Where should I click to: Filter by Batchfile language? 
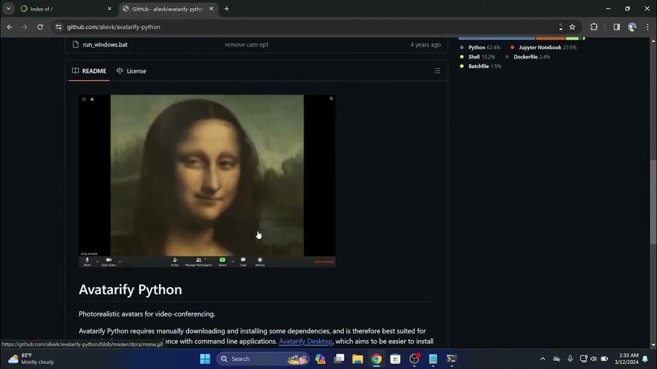(481, 66)
